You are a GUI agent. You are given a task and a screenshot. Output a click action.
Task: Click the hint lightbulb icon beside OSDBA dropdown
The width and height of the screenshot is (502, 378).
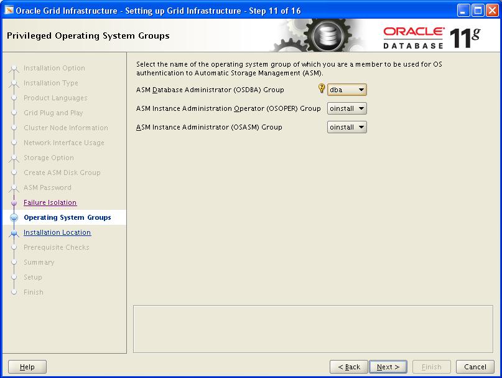click(x=322, y=89)
